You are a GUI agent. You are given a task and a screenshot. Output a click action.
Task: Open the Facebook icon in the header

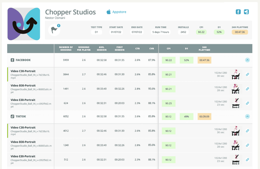click(238, 12)
